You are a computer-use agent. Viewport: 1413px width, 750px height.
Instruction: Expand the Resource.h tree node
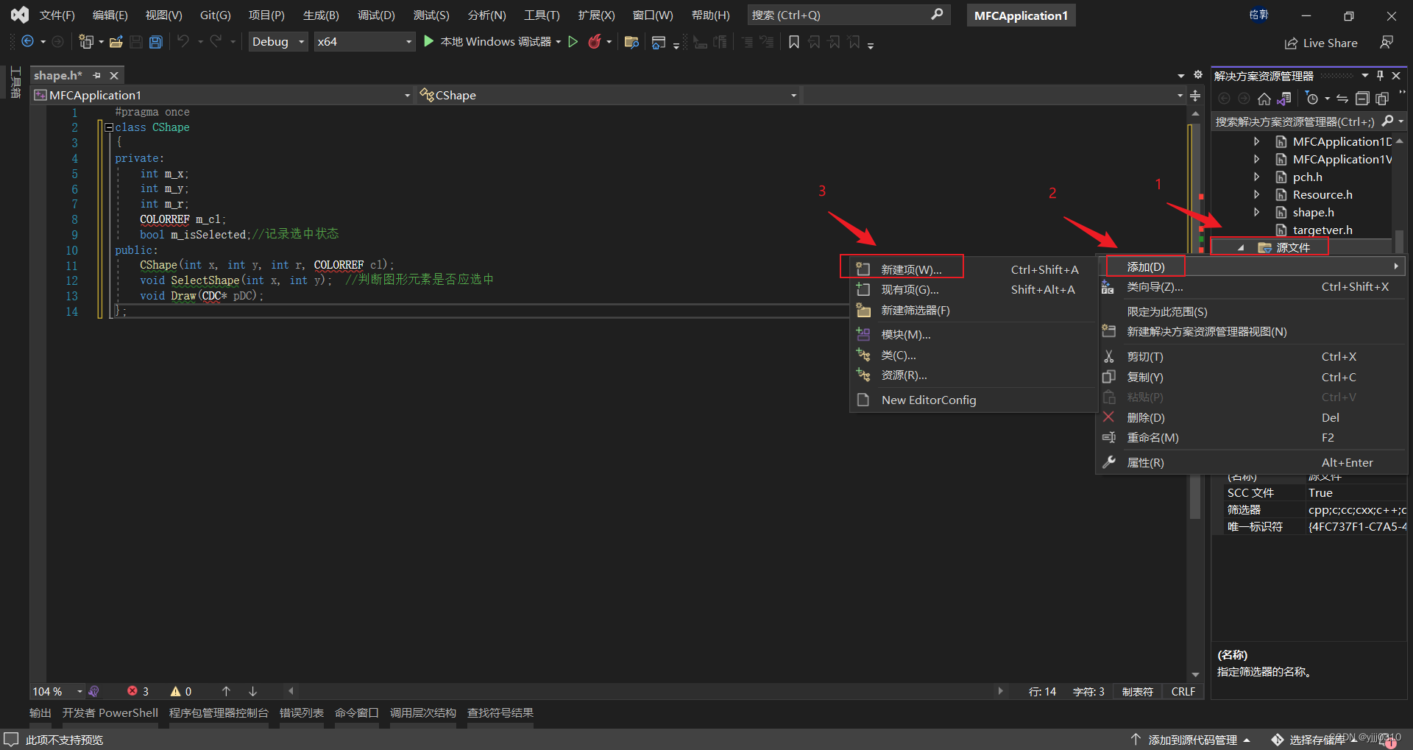pyautogui.click(x=1257, y=194)
